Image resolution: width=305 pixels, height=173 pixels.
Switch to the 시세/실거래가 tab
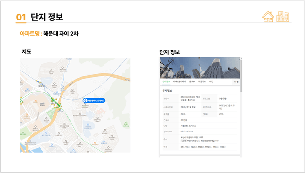180,81
